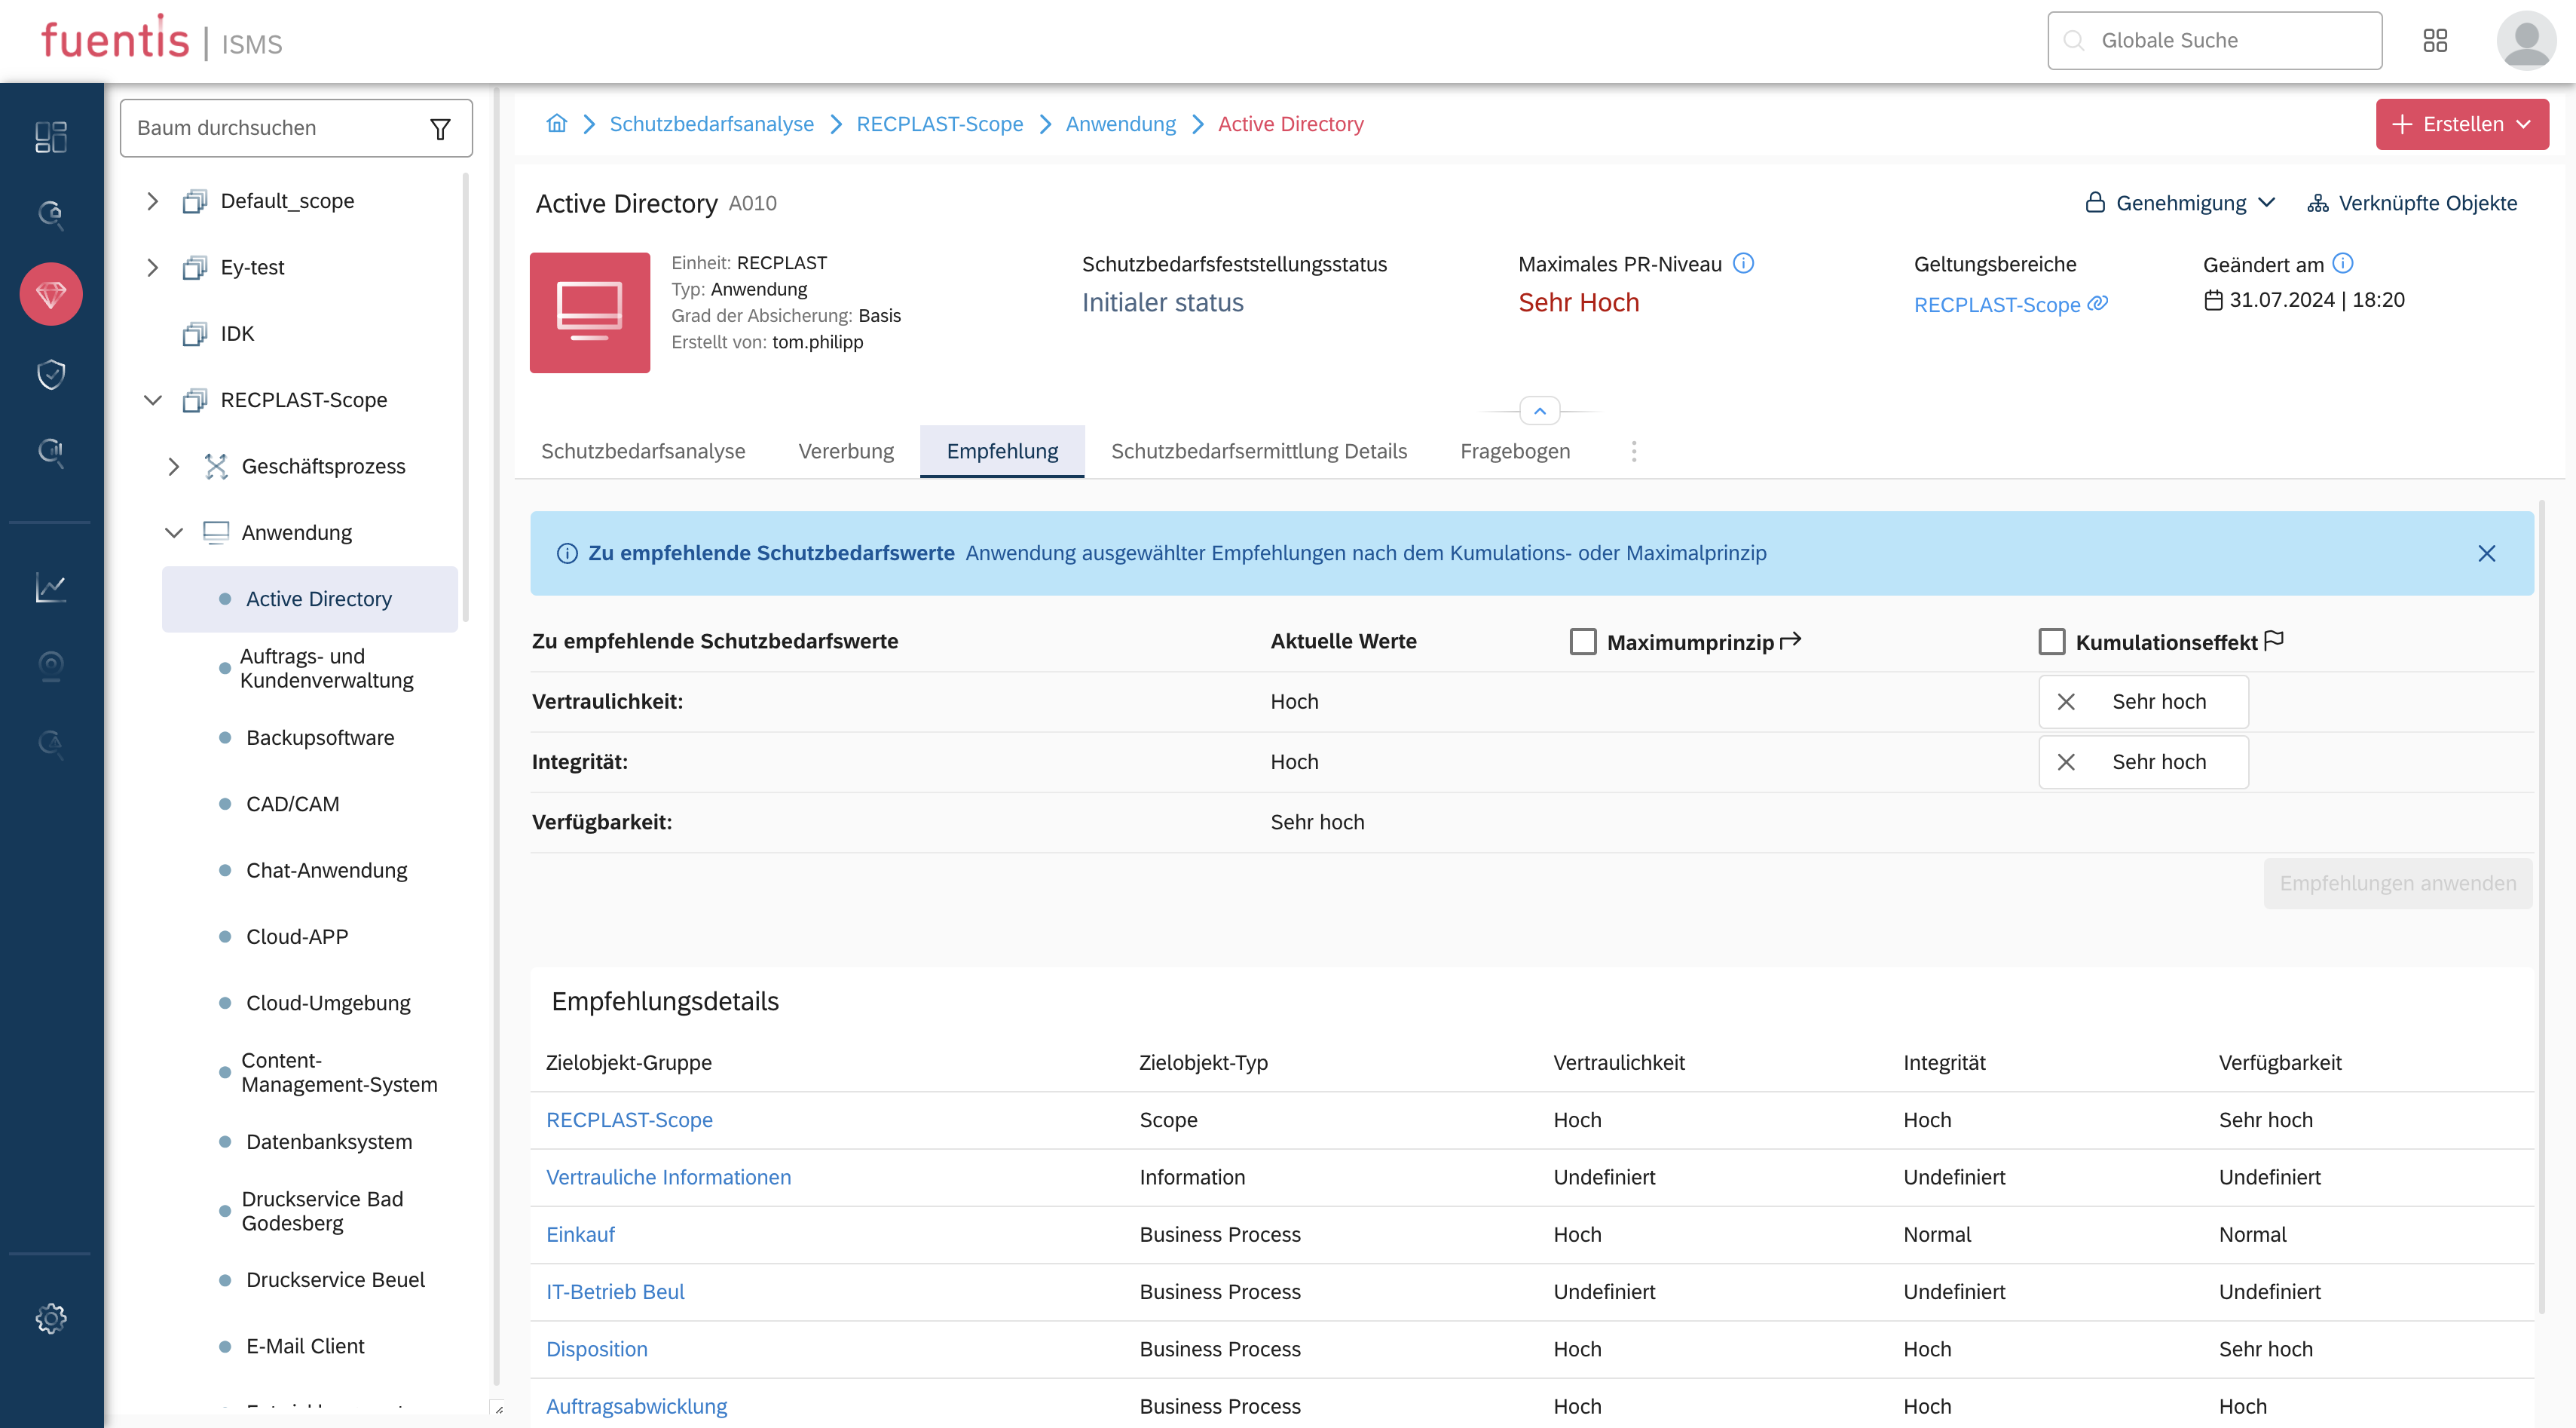Expand the Default_scope tree node

click(153, 201)
